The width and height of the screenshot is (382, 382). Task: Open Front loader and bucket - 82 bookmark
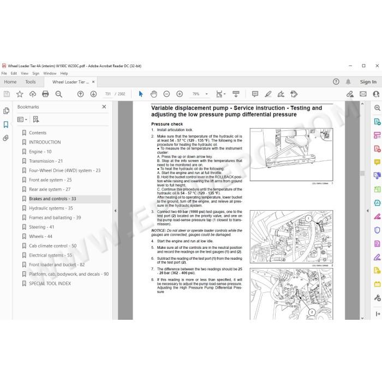(x=57, y=265)
